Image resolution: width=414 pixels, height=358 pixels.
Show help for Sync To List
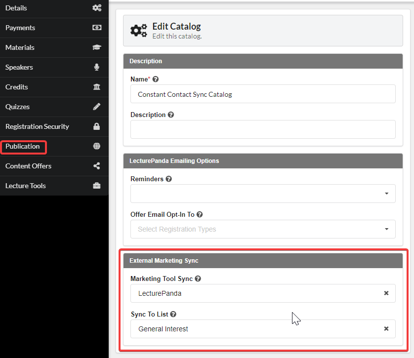coord(173,314)
